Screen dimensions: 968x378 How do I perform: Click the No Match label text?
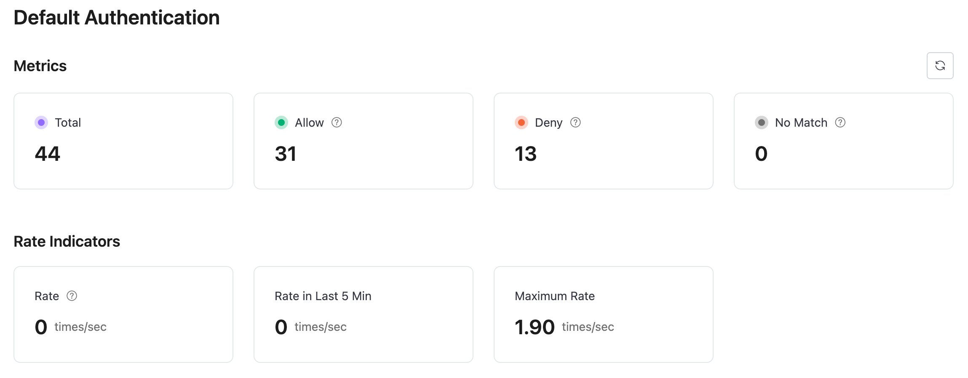pos(801,122)
